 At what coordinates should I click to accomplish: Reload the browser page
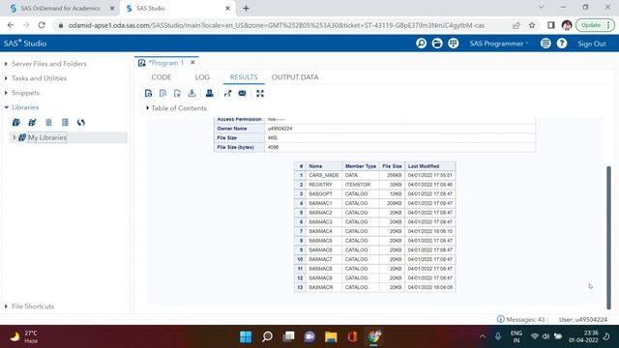point(42,25)
